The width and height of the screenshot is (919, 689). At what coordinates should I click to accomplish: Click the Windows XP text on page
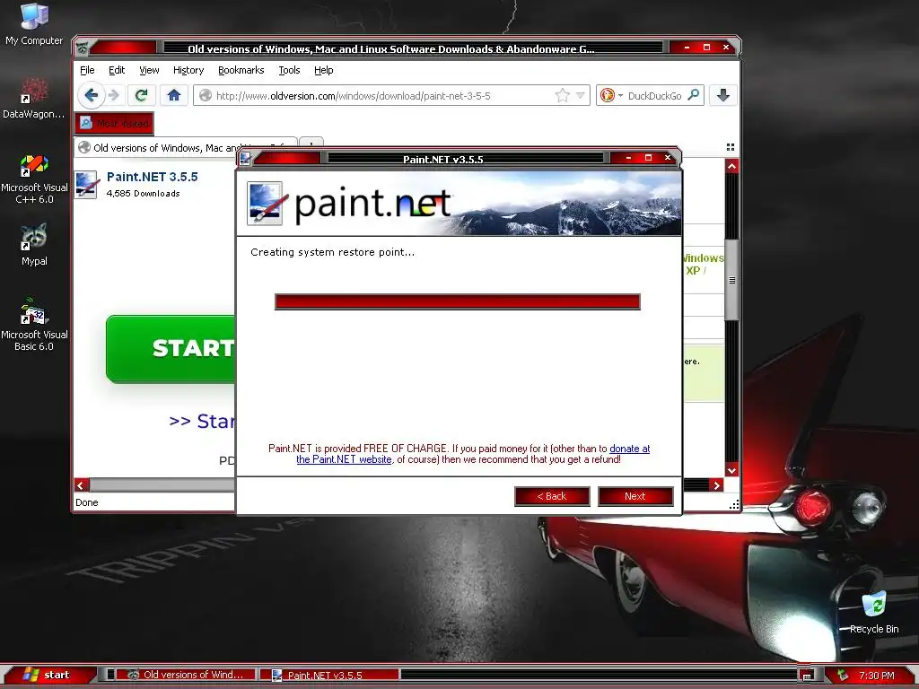point(702,265)
